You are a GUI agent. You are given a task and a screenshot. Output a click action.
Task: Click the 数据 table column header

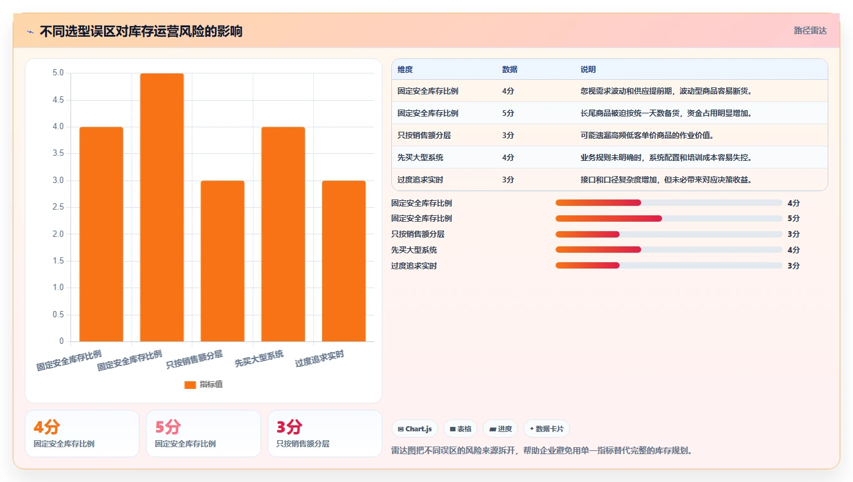[510, 70]
